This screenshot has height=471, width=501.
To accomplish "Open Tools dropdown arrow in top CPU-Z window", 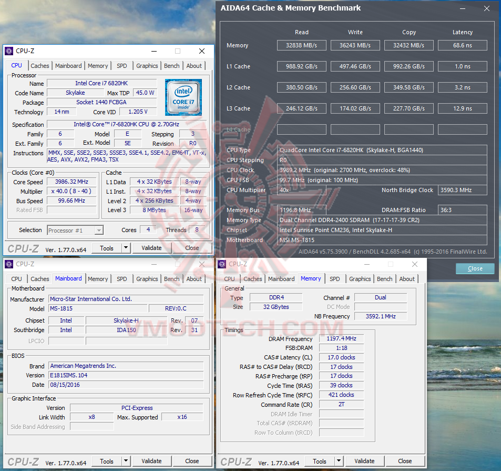I will 126,247.
